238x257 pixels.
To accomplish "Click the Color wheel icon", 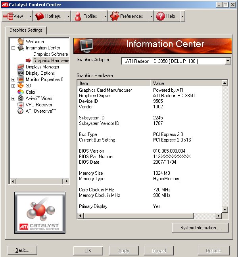I will coord(21,92).
